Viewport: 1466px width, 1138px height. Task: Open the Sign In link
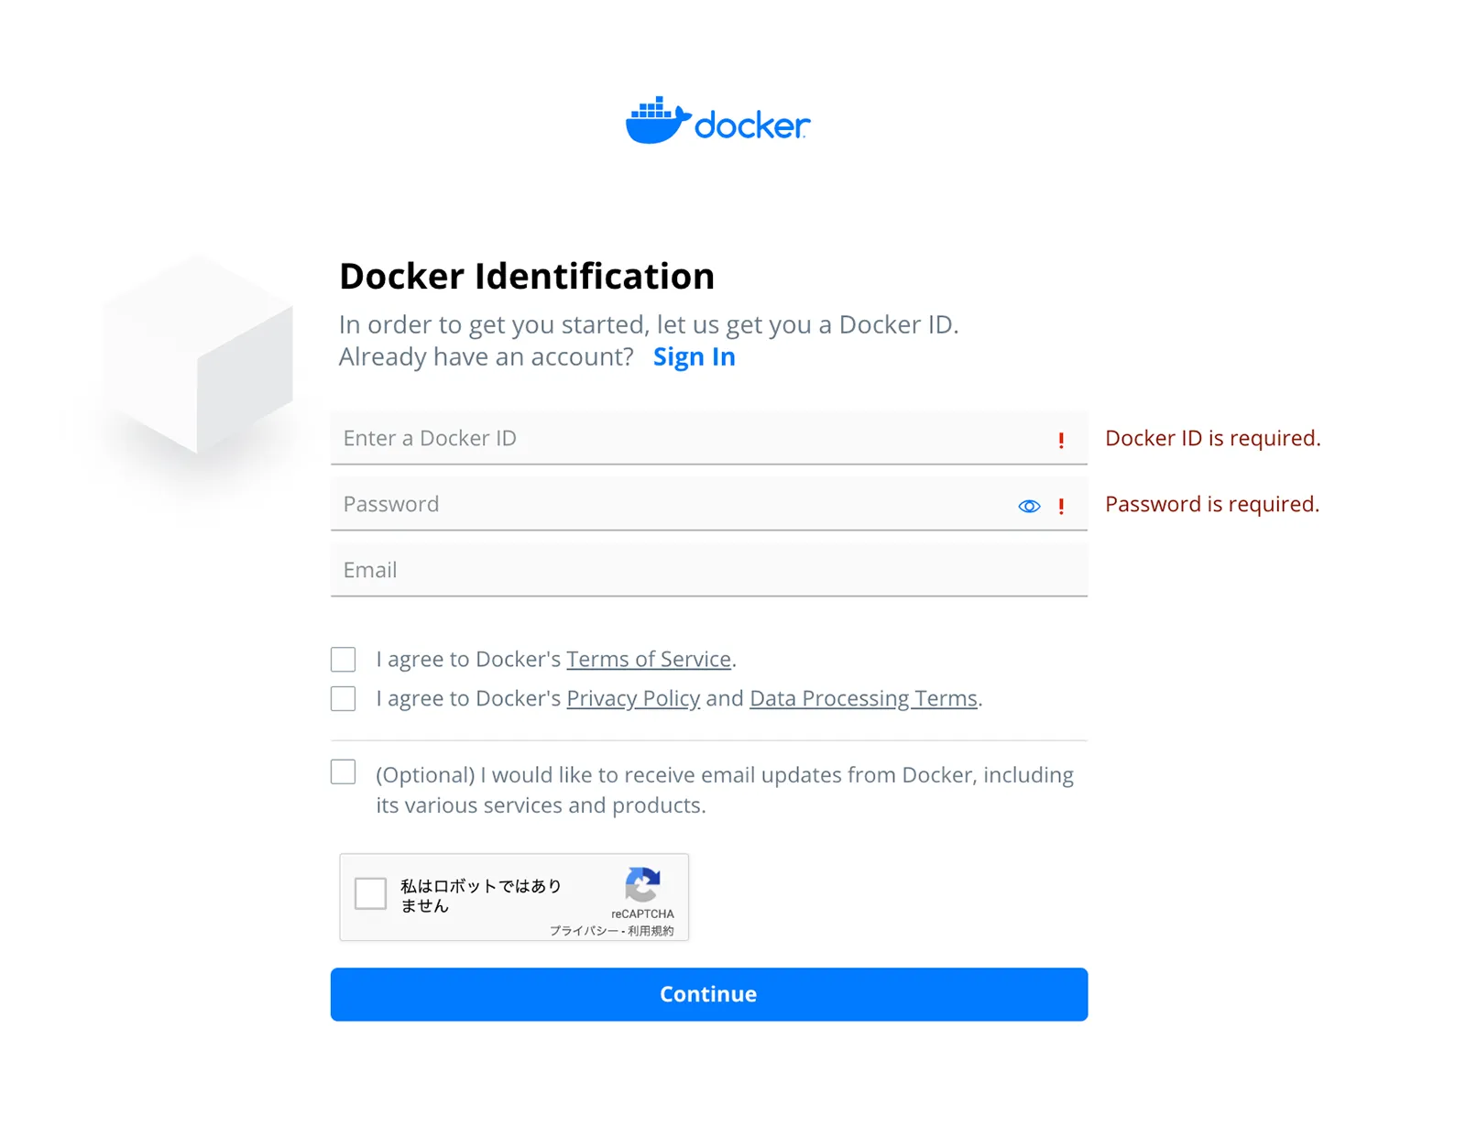tap(694, 356)
